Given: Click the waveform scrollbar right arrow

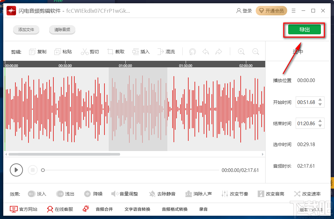Looking at the screenshot, I should tap(263, 154).
